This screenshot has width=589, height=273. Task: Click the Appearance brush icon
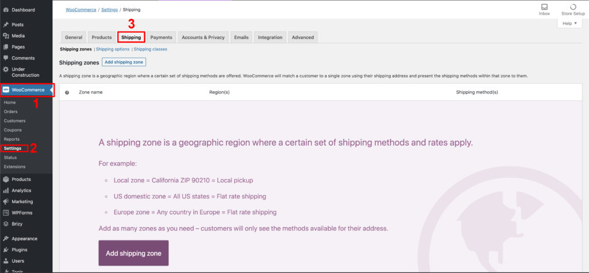[6, 239]
